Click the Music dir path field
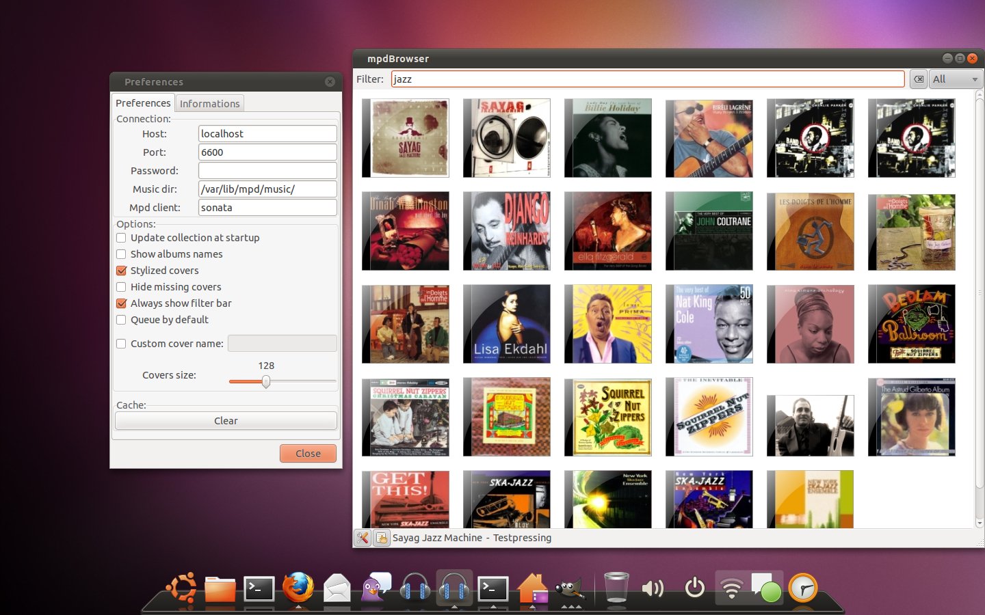985x615 pixels. coord(267,189)
